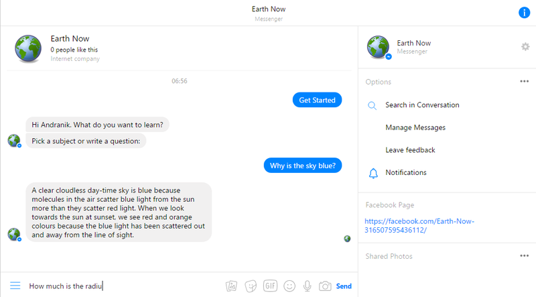Open the hamburger menu beside message box
Screen dimensions: 536x297
[15, 286]
